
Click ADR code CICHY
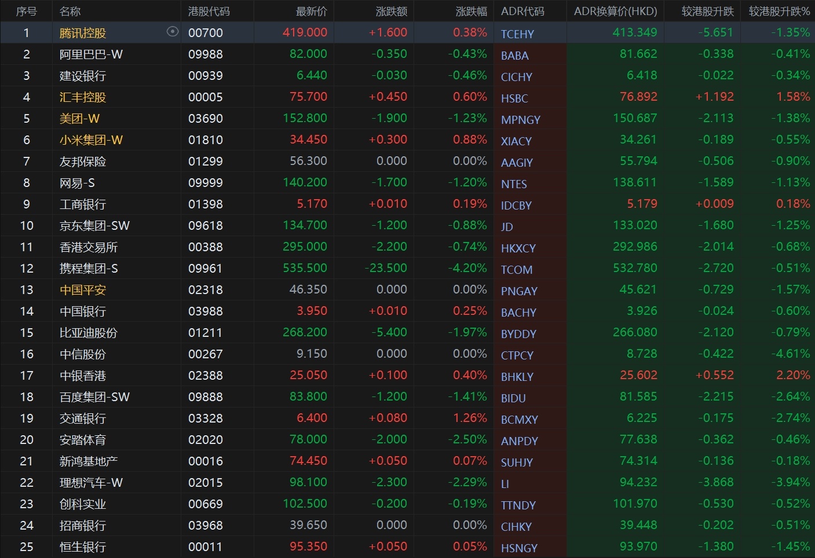(517, 77)
